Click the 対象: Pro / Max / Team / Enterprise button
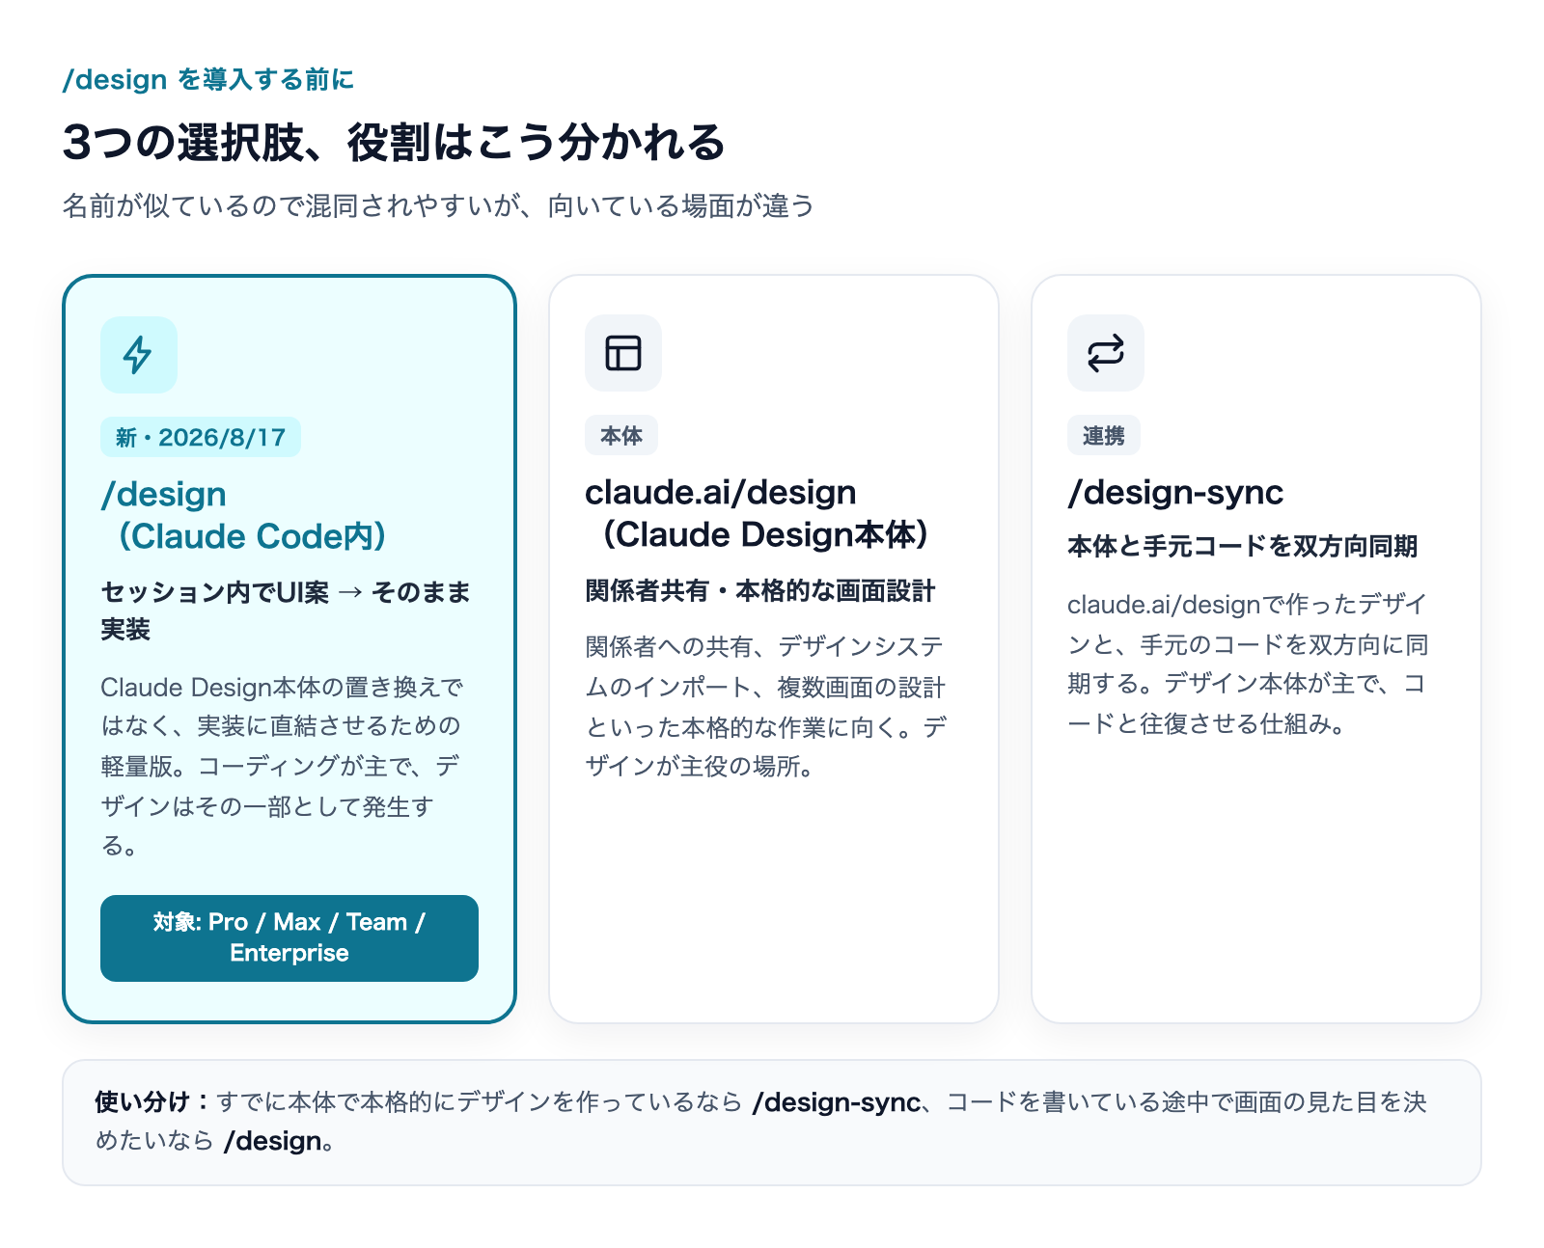This screenshot has height=1248, width=1544. (289, 938)
